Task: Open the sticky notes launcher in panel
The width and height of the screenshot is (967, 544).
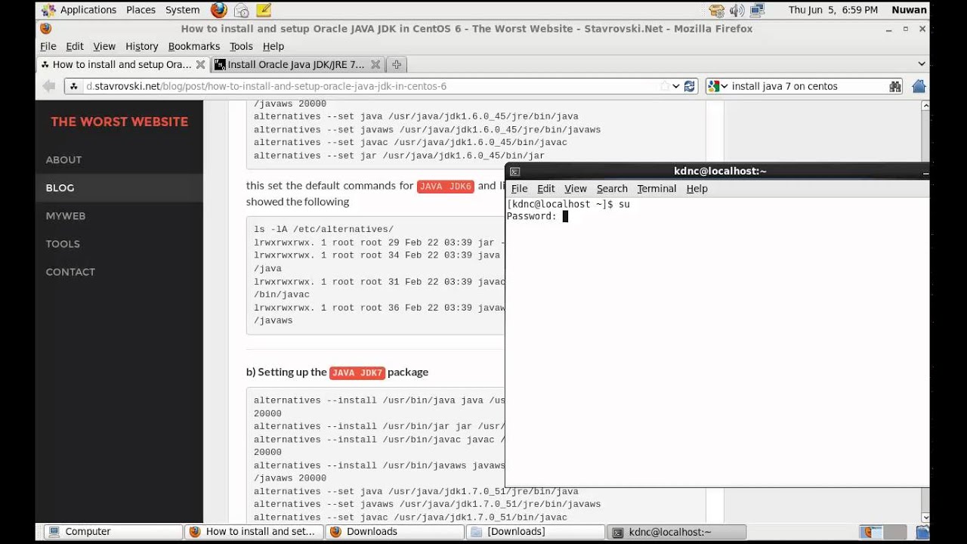Action: (x=264, y=10)
